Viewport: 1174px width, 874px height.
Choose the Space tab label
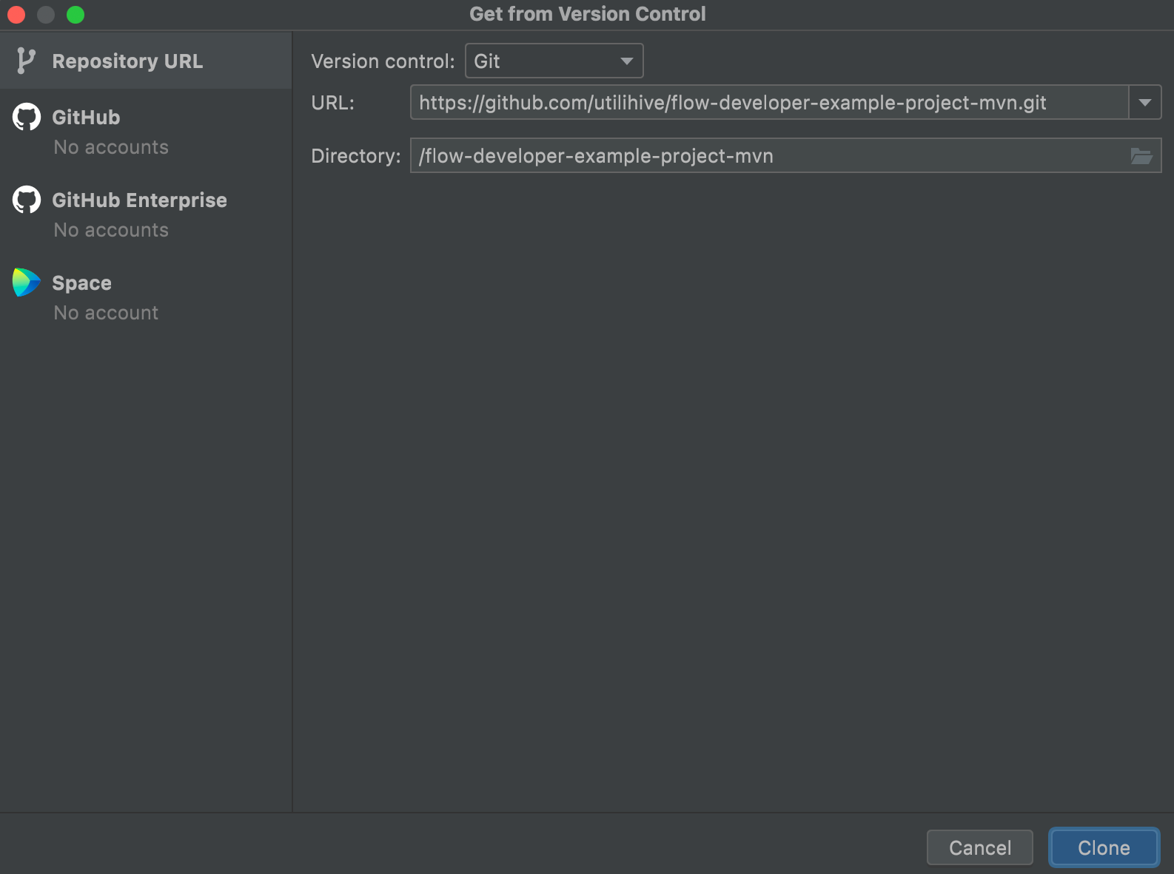pyautogui.click(x=81, y=283)
